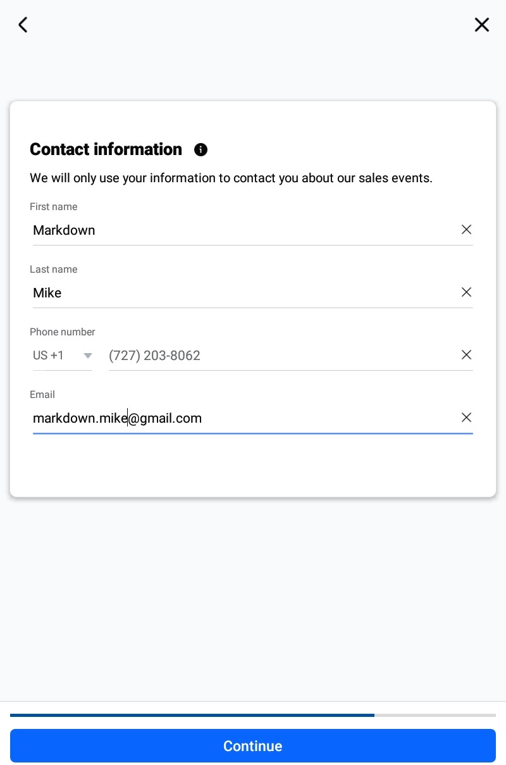The image size is (506, 765).
Task: Click the Email field label
Action: click(42, 395)
